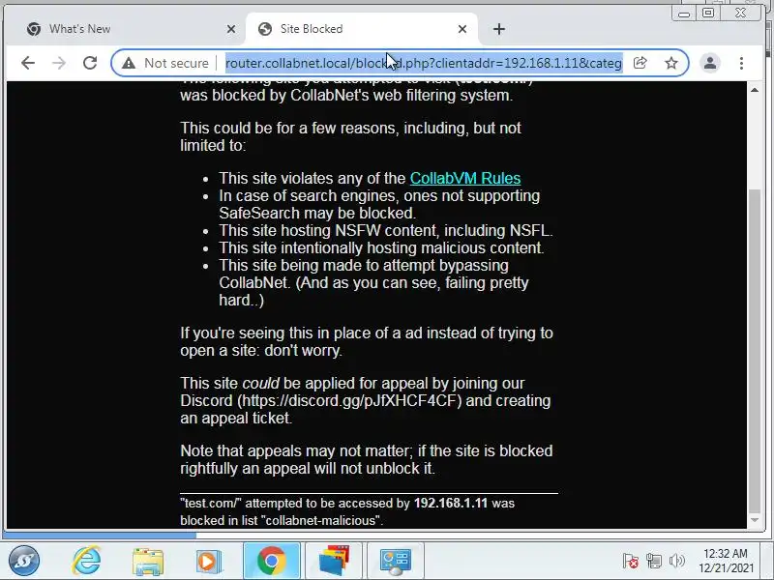Go back to the previous page
The height and width of the screenshot is (580, 774).
(x=28, y=63)
